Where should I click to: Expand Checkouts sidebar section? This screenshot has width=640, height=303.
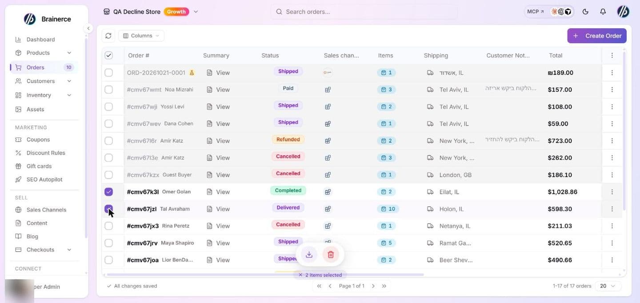point(69,250)
